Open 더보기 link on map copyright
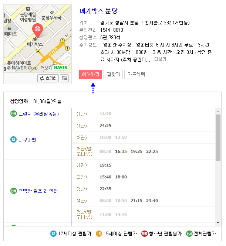 tap(46, 68)
